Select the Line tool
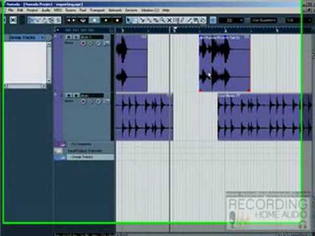315x236 pixels. coord(190,20)
